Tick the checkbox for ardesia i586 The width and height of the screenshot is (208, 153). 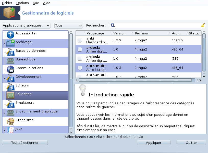point(80,58)
